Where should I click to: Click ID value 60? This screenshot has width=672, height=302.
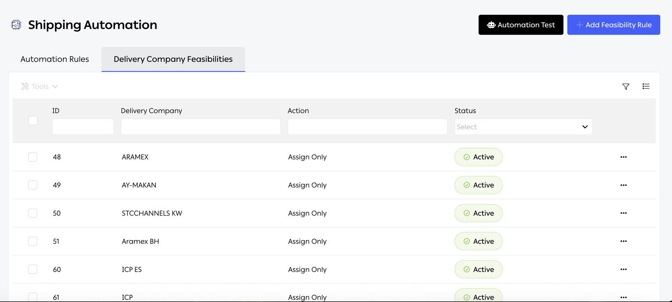pos(56,269)
